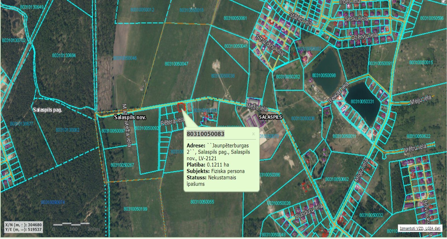This screenshot has width=447, height=239.
Task: Select parcel label 80310050038
Action: click(223, 76)
